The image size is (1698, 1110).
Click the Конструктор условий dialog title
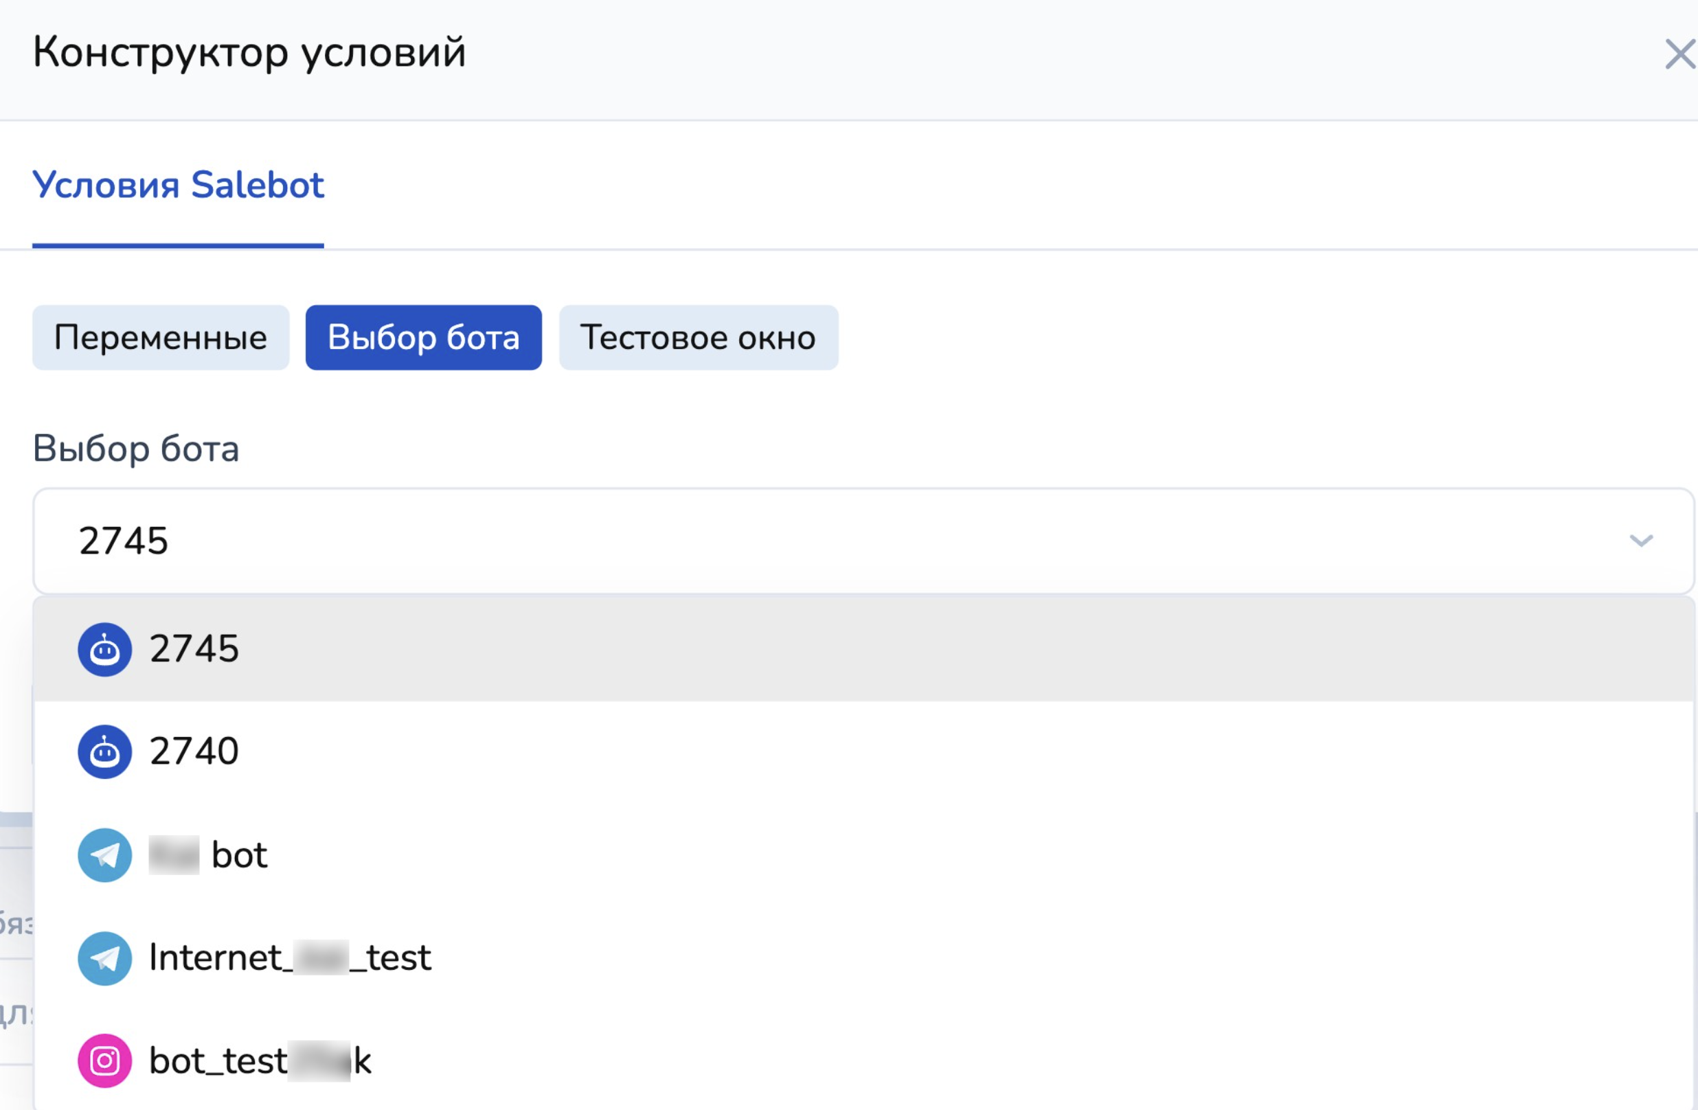pyautogui.click(x=250, y=54)
